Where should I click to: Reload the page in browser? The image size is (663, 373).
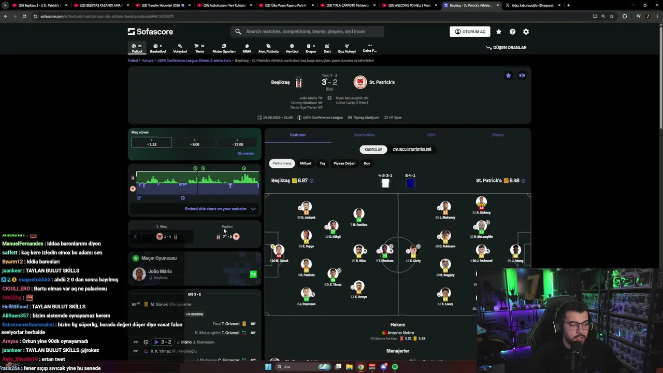[24, 16]
